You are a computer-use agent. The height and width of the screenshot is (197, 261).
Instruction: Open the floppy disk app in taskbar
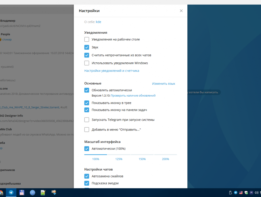pos(22,193)
